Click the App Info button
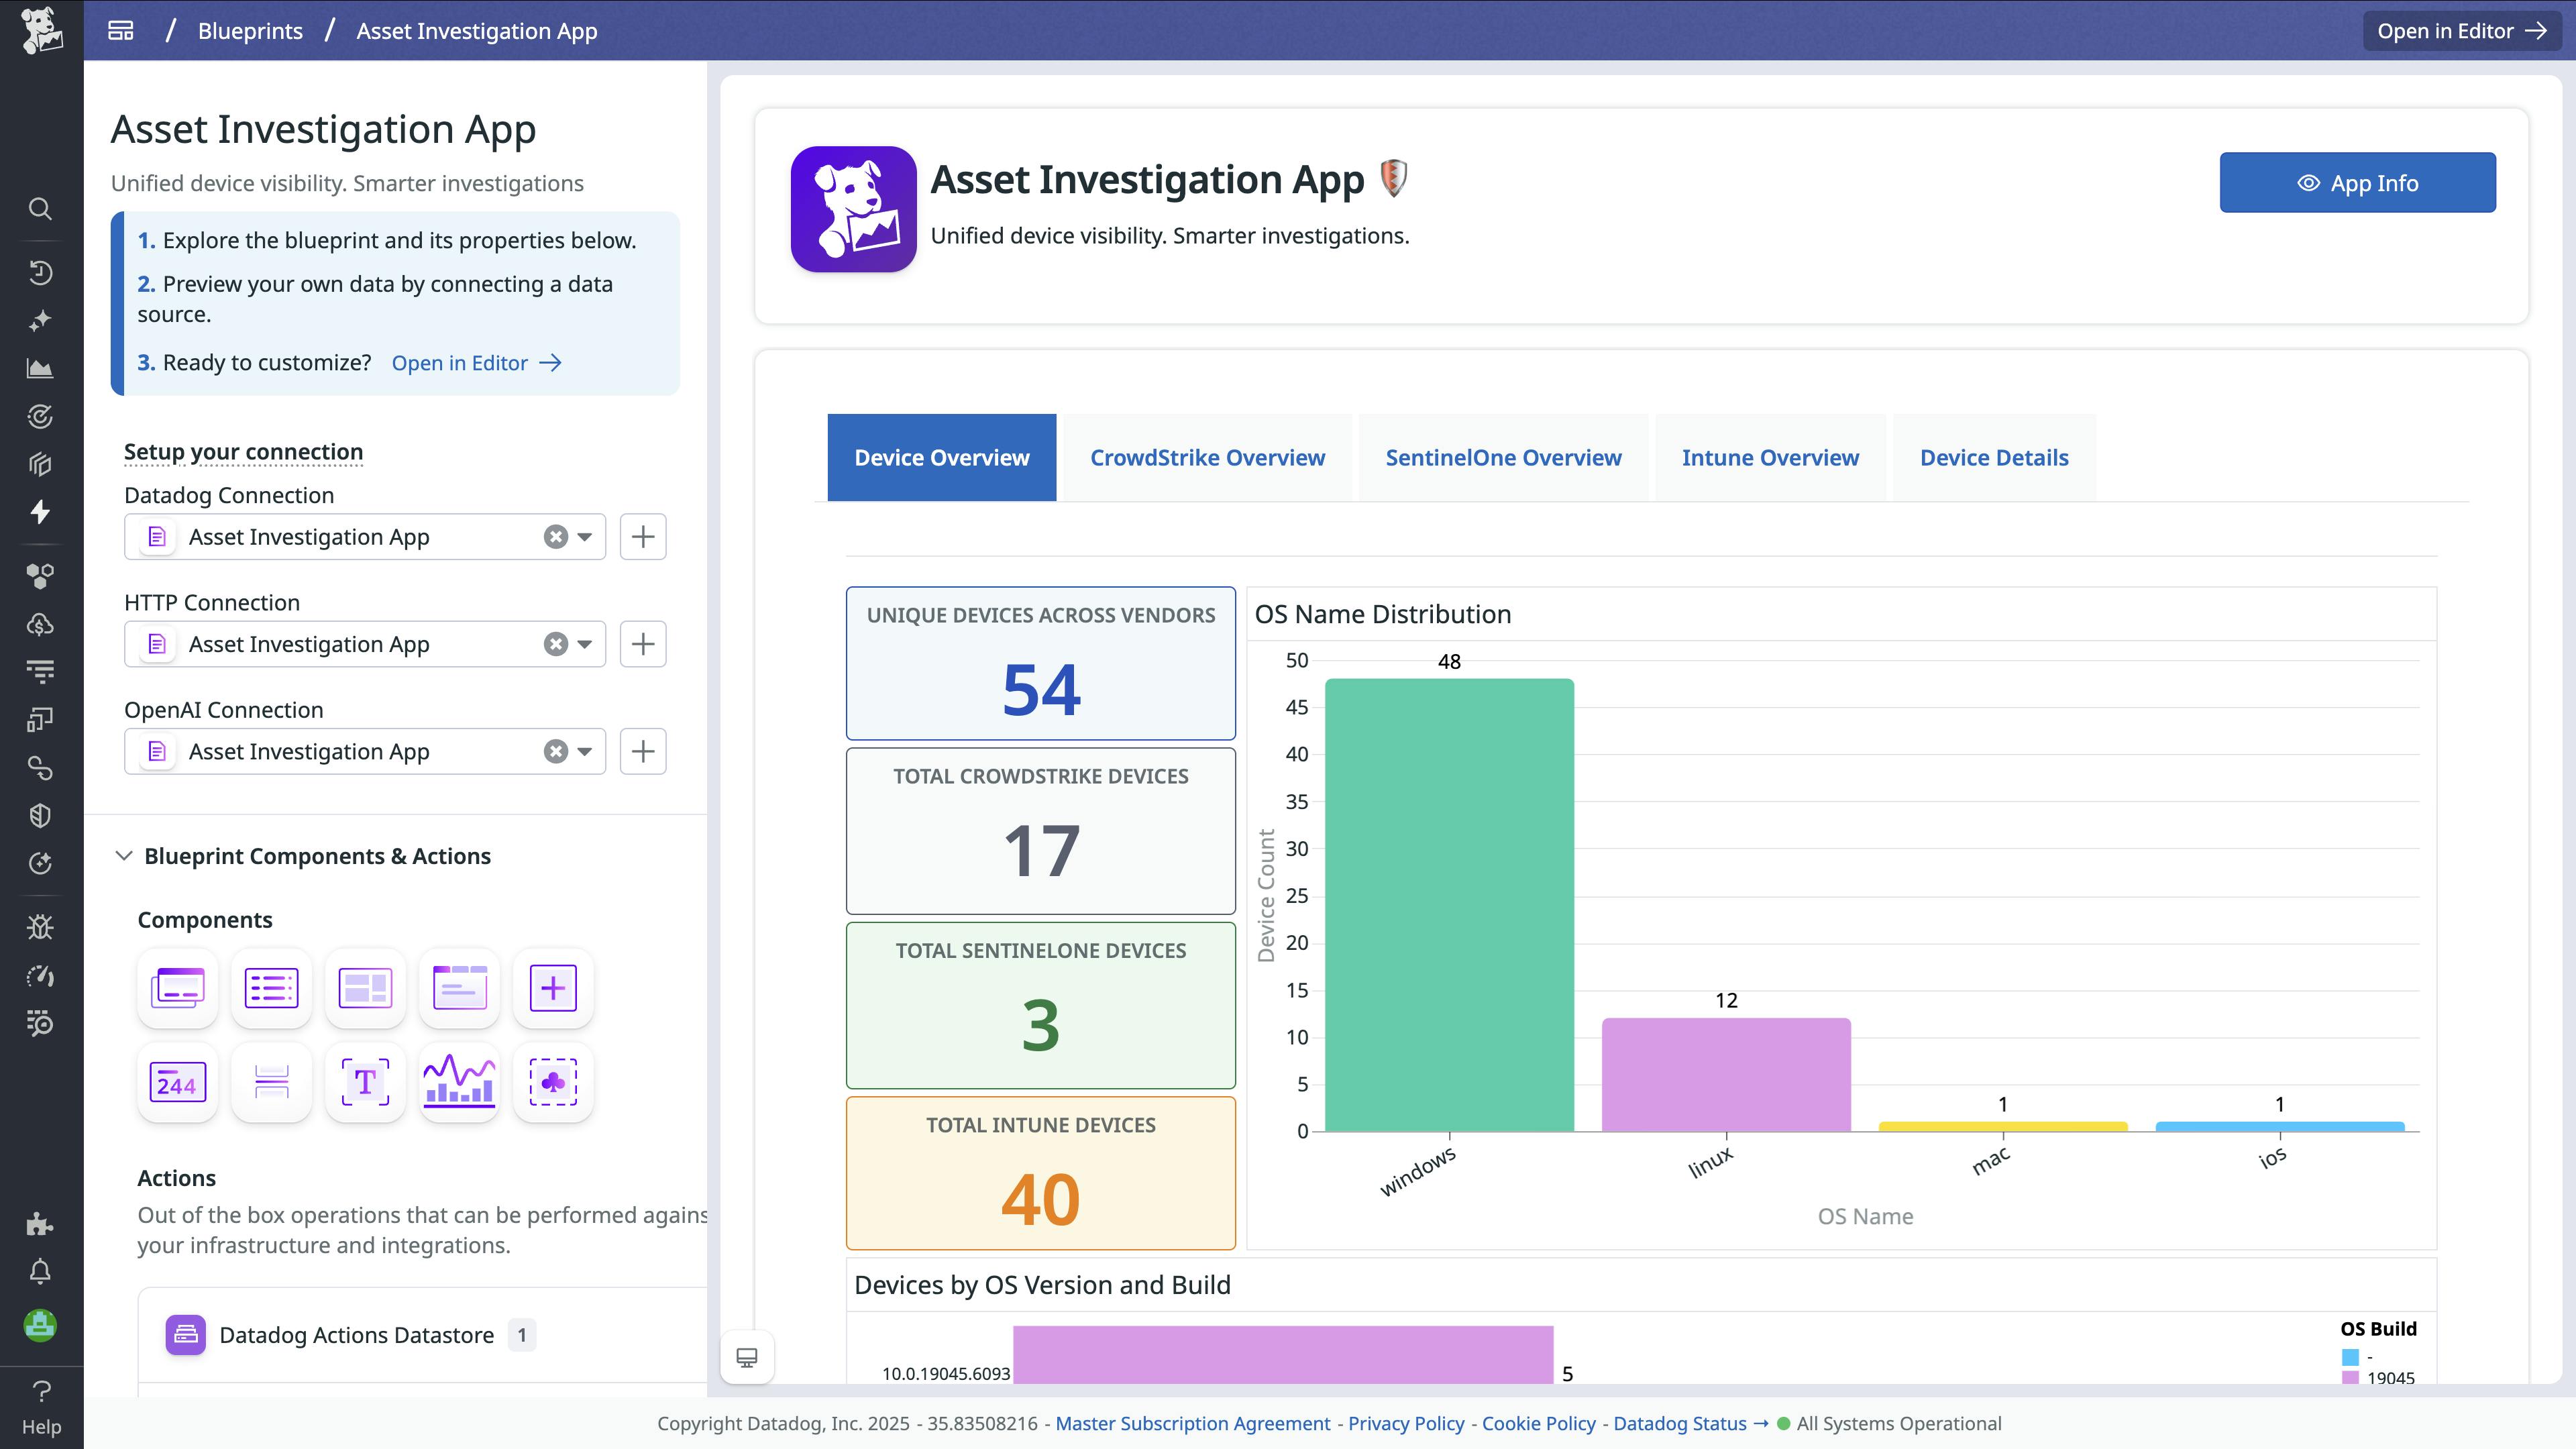Viewport: 2576px width, 1449px height. point(2357,182)
